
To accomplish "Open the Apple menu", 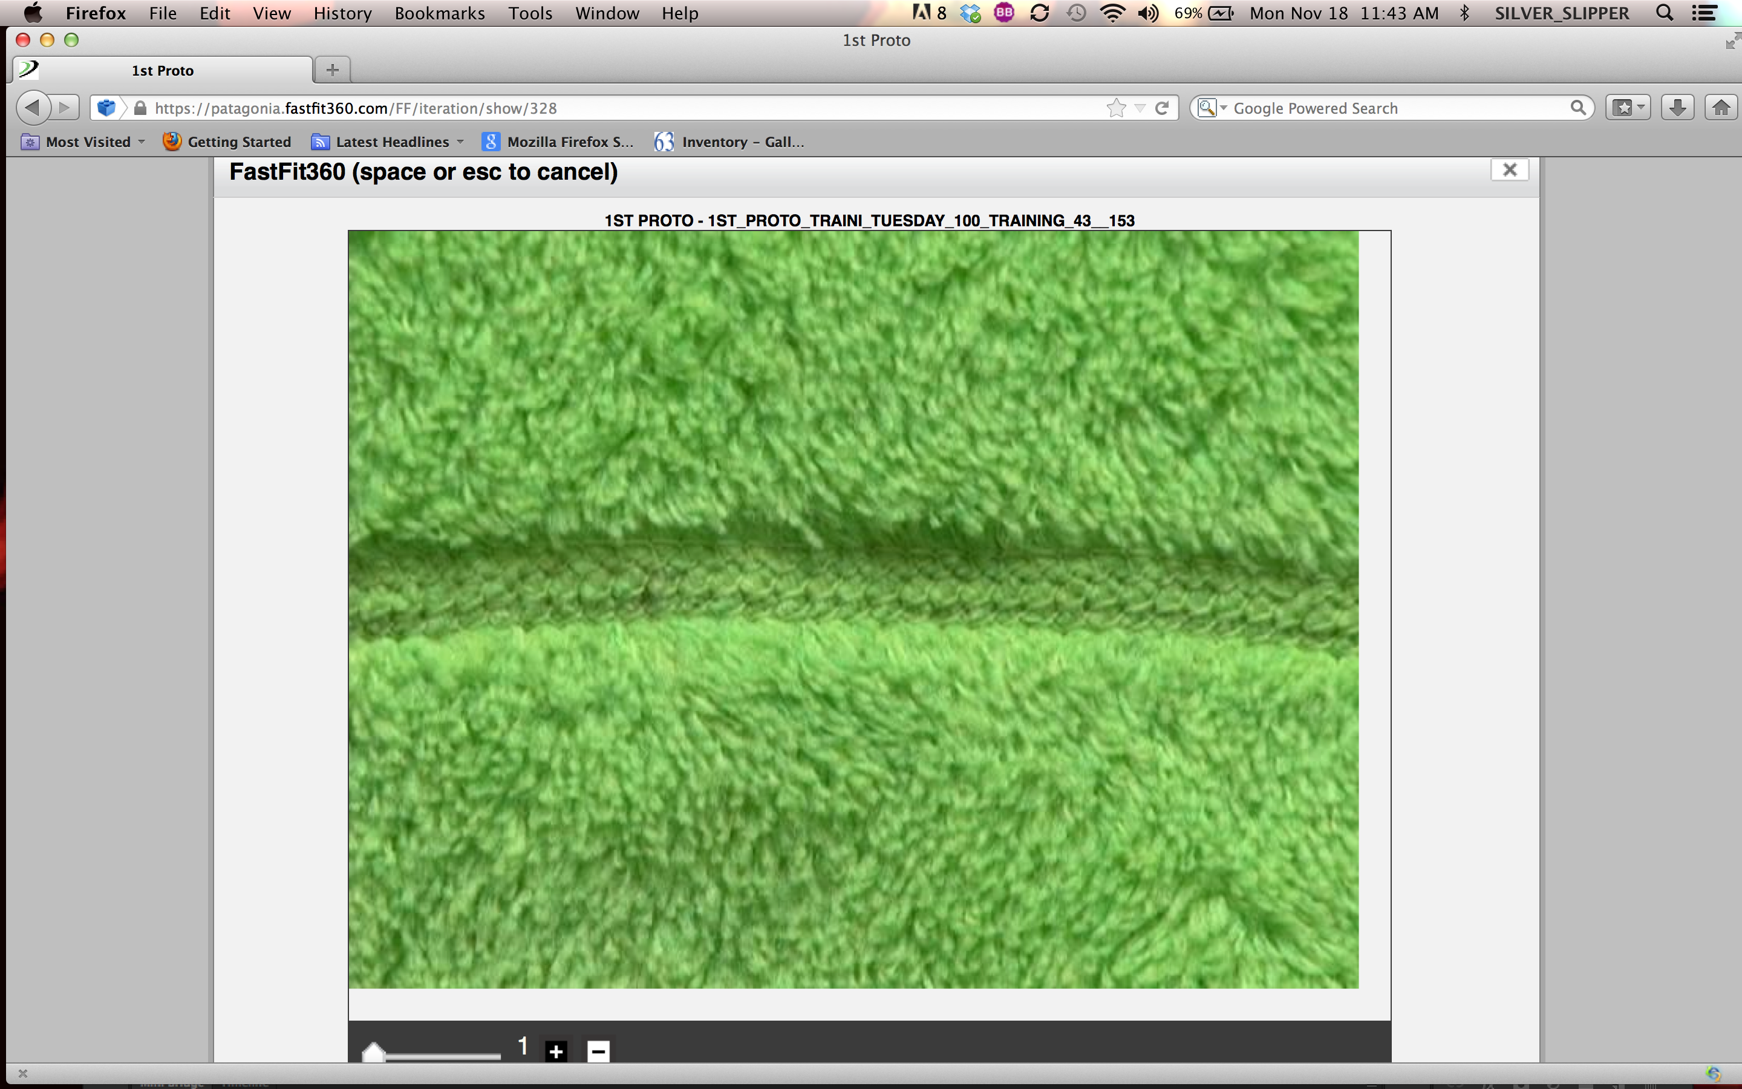I will [x=33, y=13].
